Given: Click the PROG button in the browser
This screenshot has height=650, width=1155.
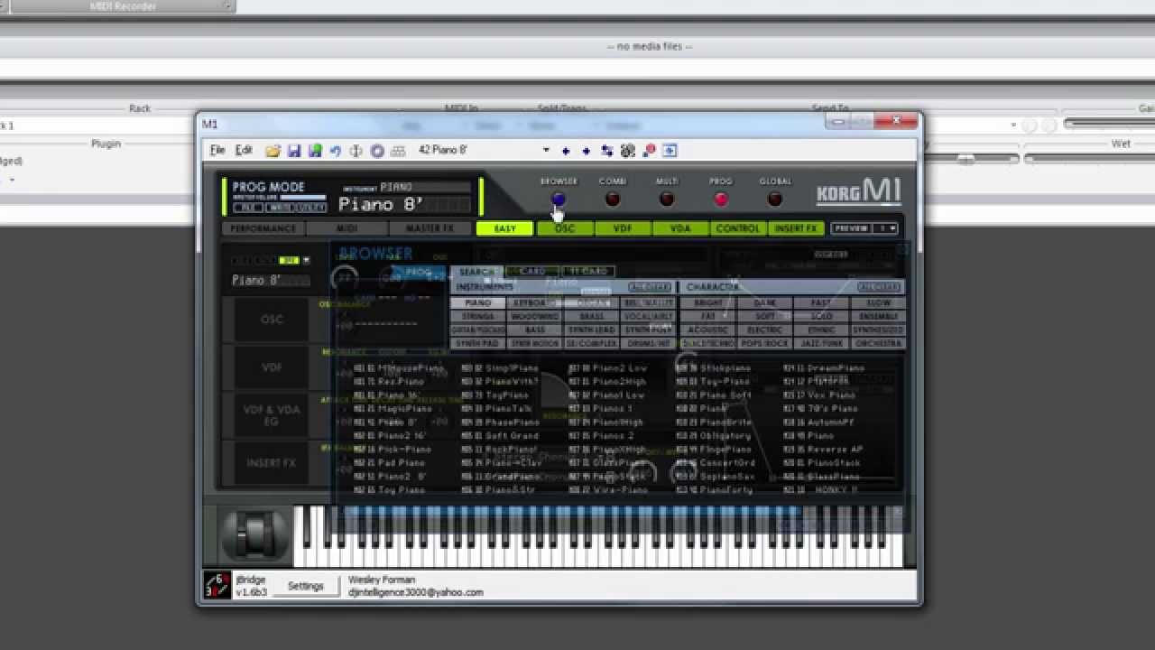Looking at the screenshot, I should [x=419, y=272].
